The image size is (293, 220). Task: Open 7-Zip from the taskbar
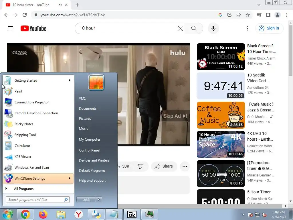coord(132,214)
